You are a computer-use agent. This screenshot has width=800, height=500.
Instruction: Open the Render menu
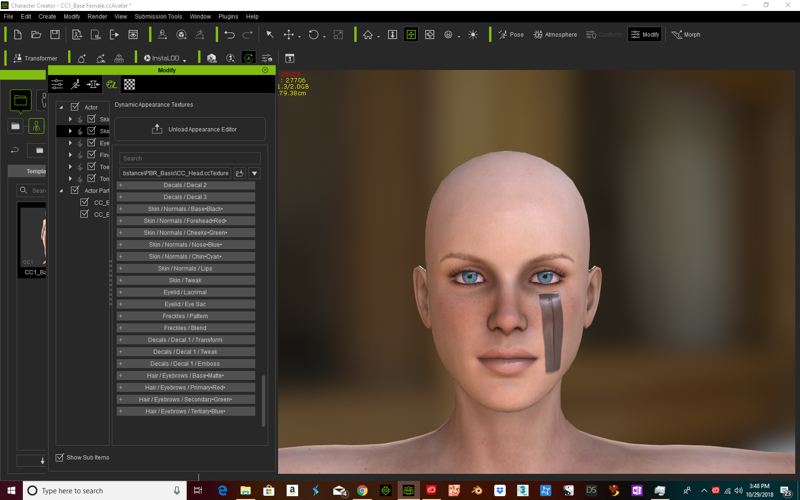point(97,16)
